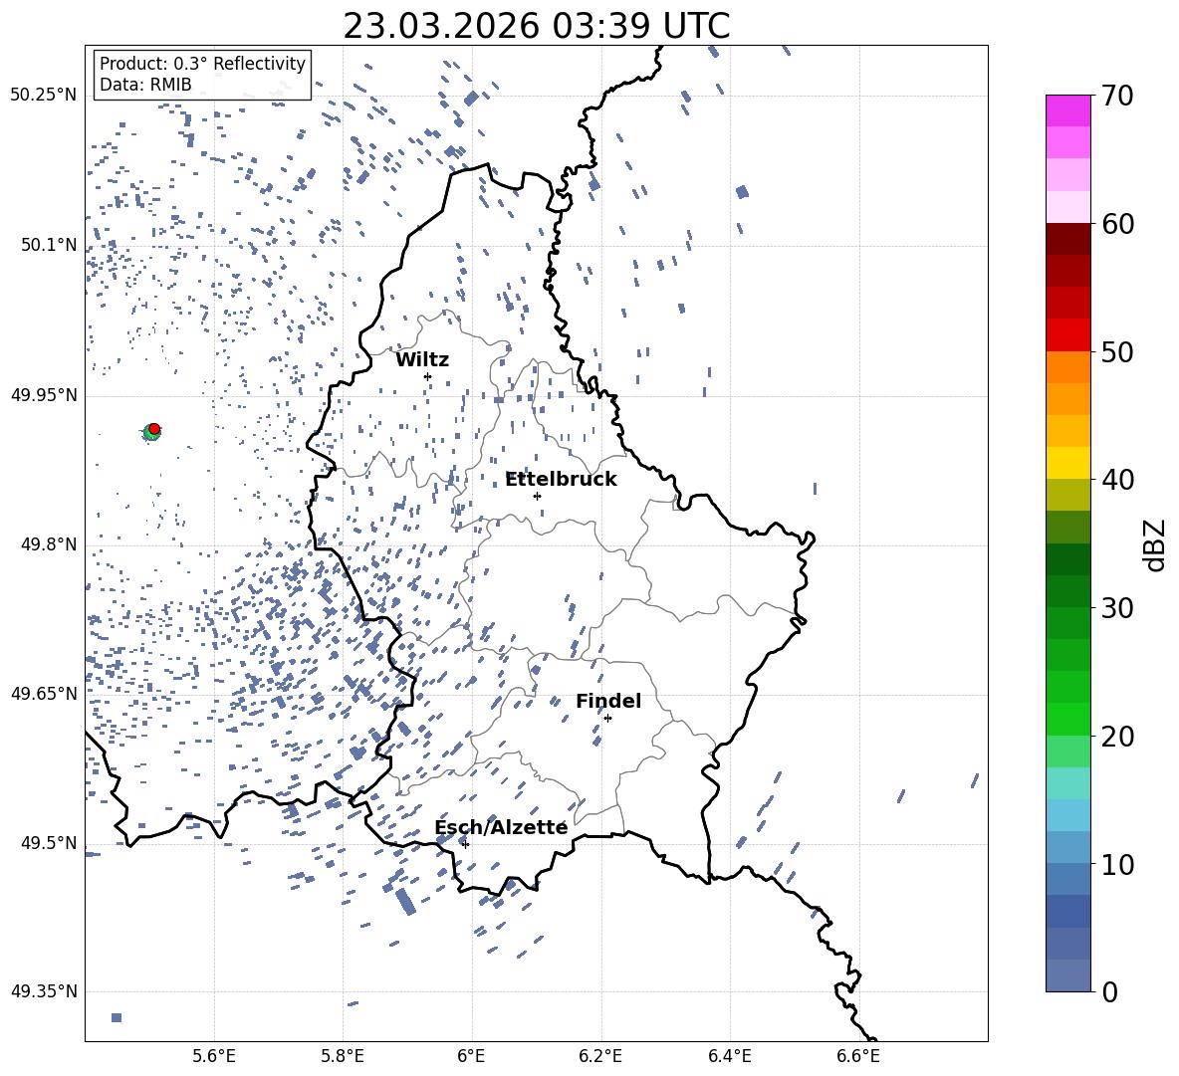Click the 5.6°E longitude label
The width and height of the screenshot is (1179, 1076).
[x=214, y=1057]
